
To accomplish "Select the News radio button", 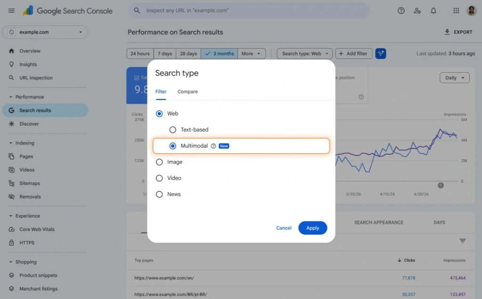I will point(159,194).
